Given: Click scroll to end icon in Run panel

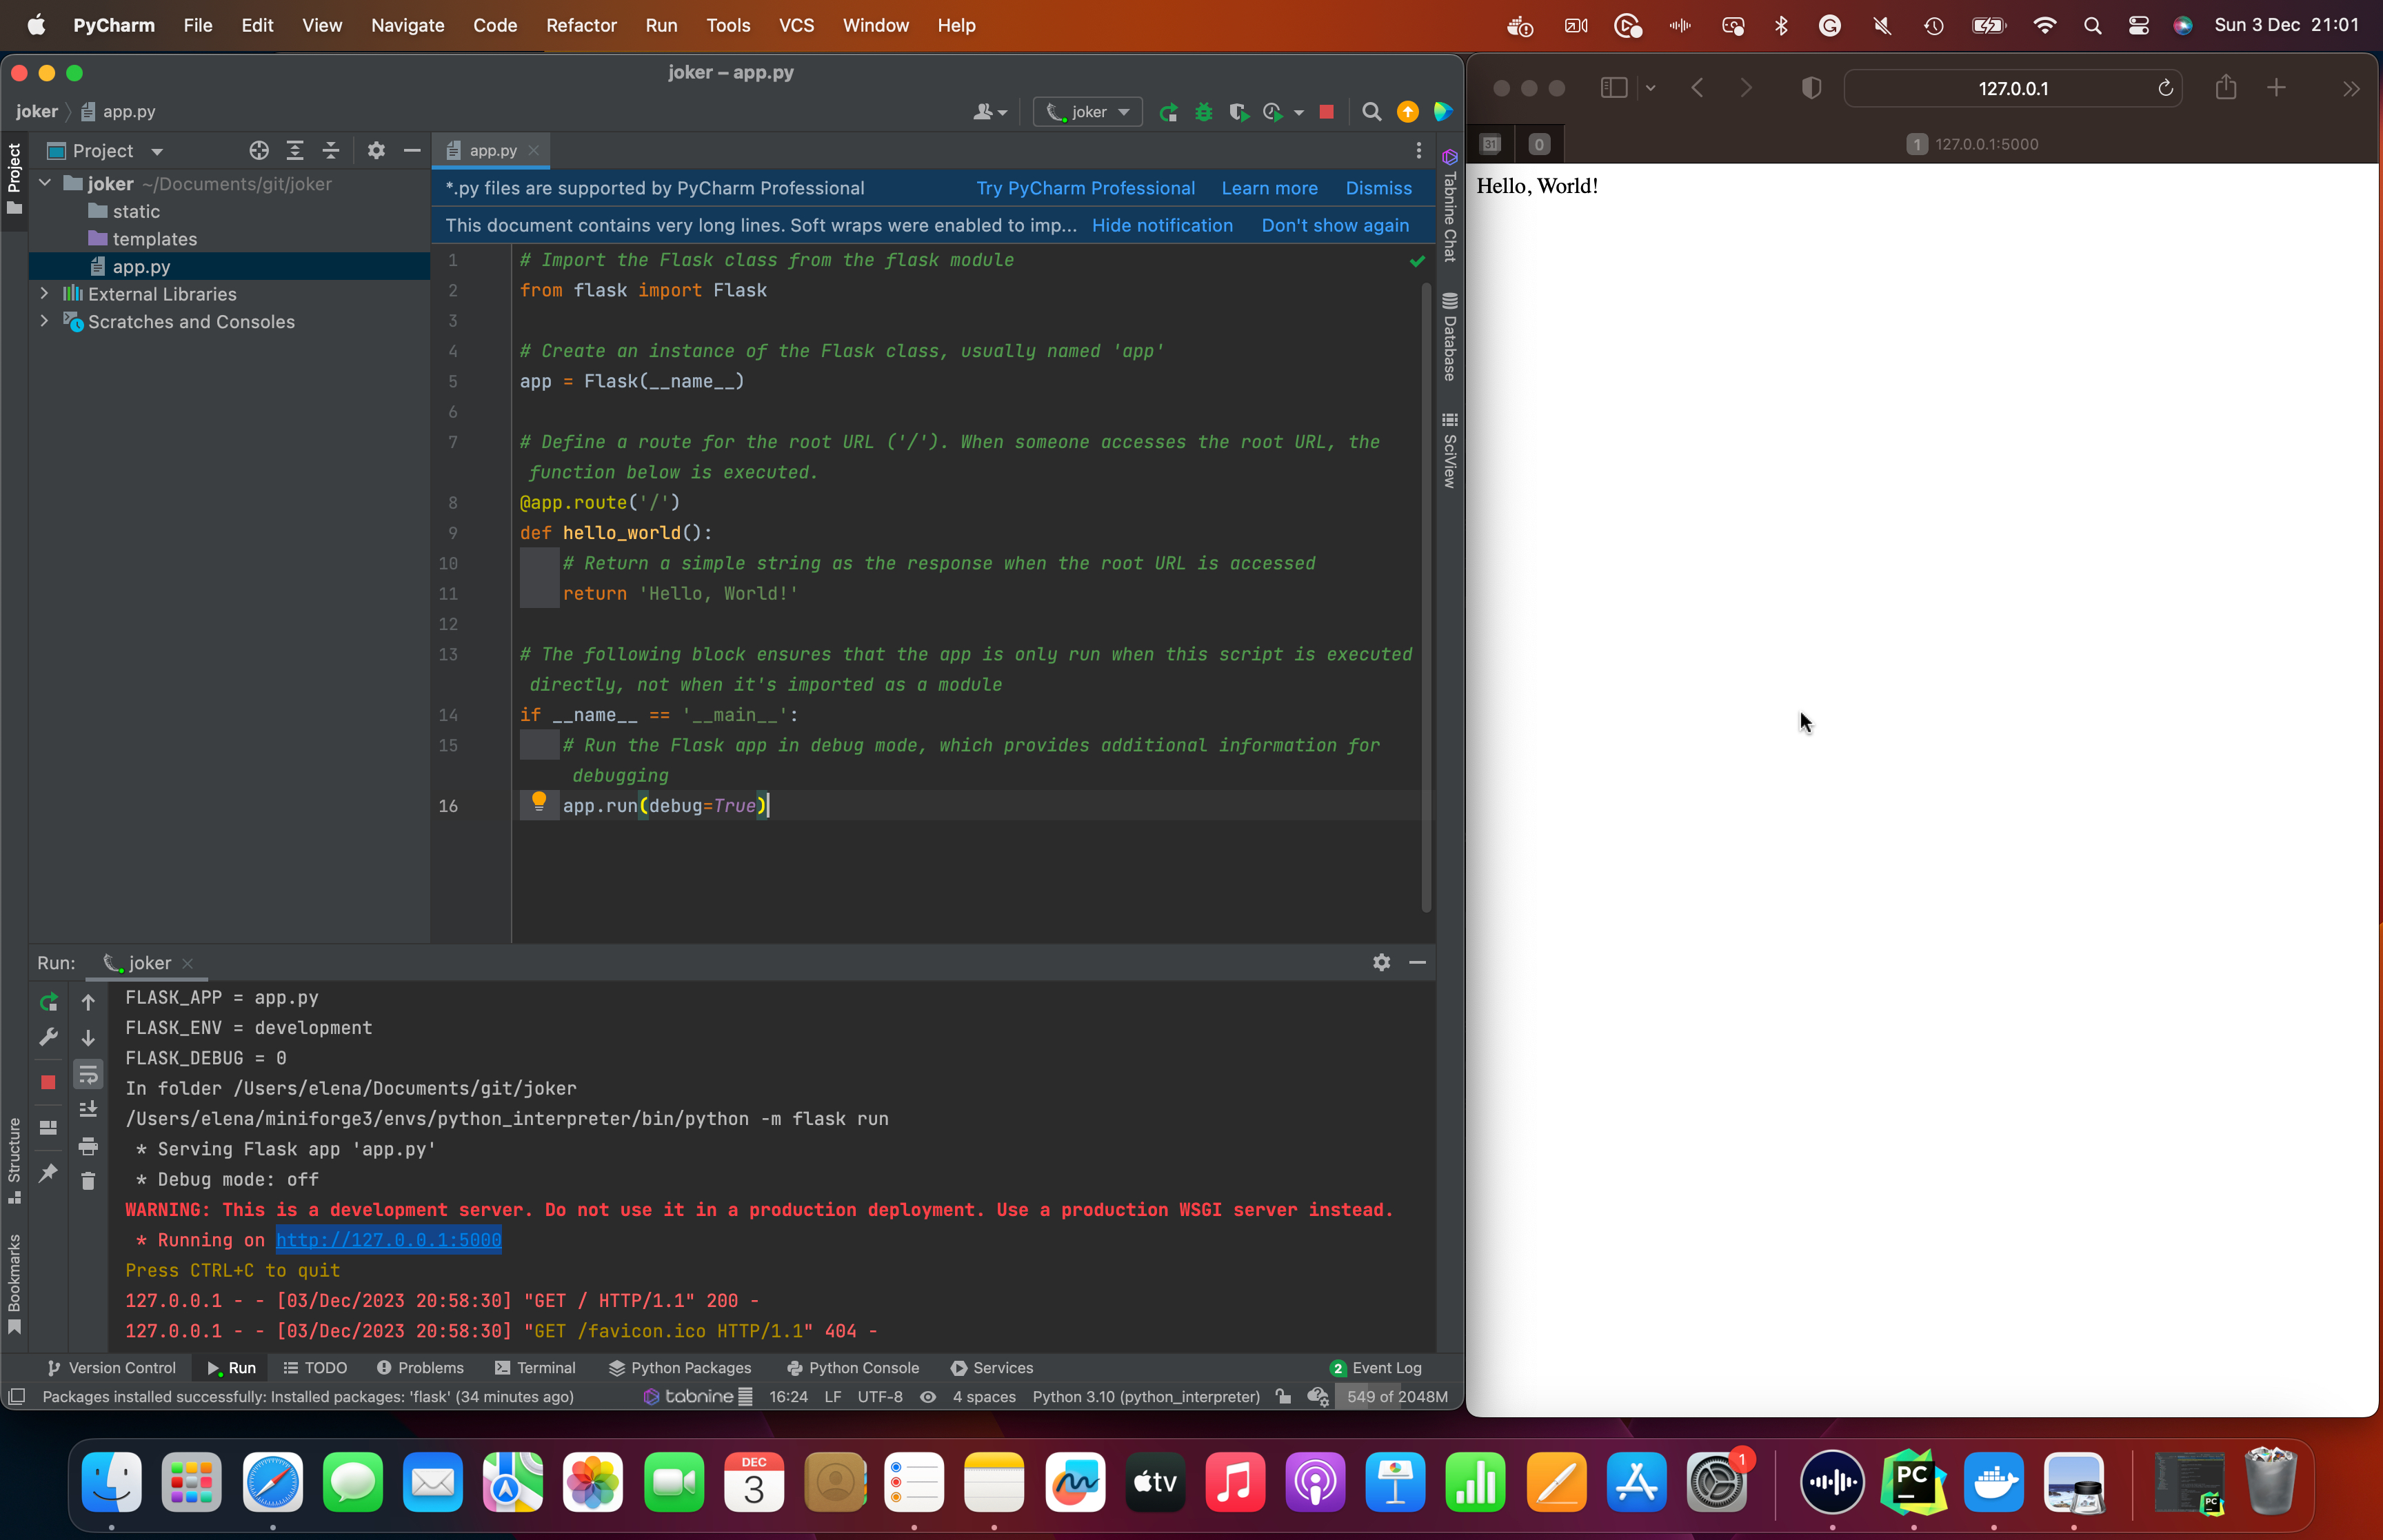Looking at the screenshot, I should click(x=88, y=1109).
